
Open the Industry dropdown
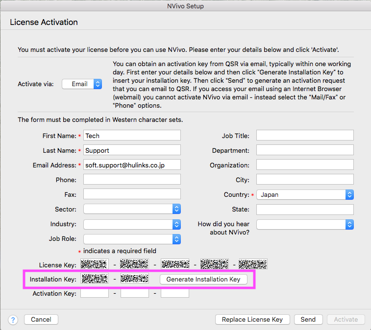[x=132, y=224]
